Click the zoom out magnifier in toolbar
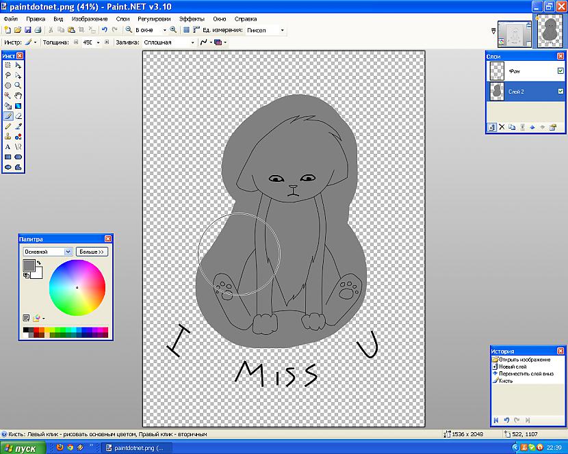 129,30
